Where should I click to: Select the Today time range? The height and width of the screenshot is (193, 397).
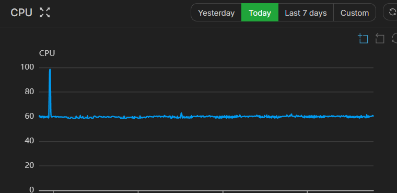click(x=260, y=13)
